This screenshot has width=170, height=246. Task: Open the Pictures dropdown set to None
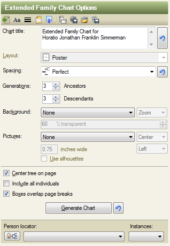click(x=88, y=137)
